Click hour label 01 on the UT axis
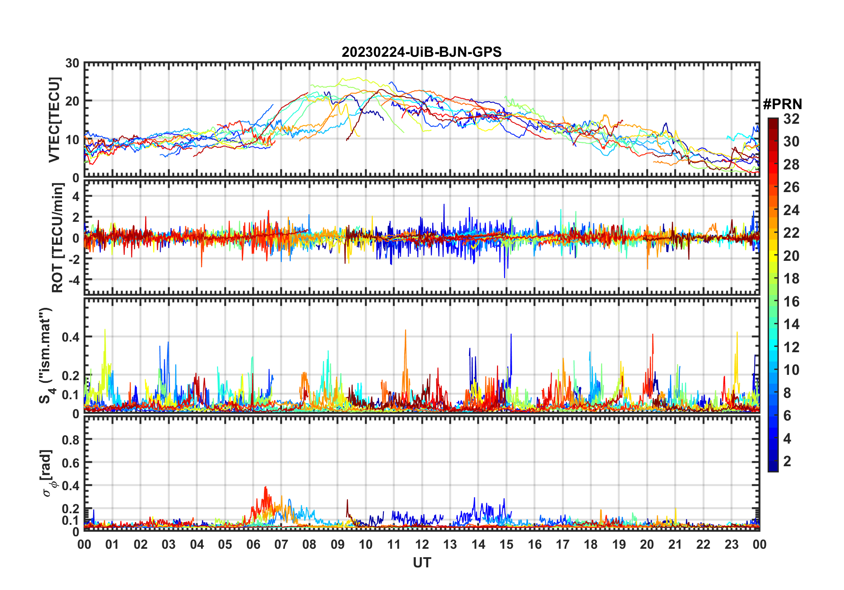The height and width of the screenshot is (590, 844). [112, 544]
